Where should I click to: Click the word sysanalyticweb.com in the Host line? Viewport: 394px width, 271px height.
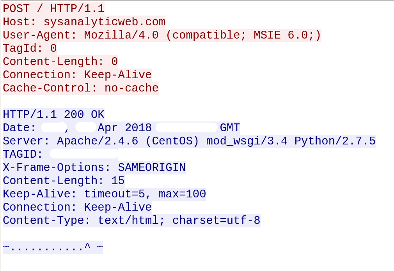click(x=104, y=21)
